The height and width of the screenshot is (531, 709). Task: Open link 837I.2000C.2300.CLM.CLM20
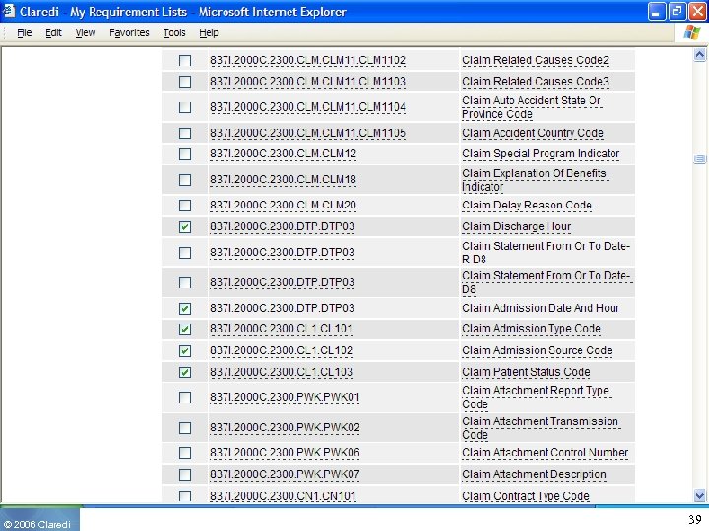pos(283,206)
